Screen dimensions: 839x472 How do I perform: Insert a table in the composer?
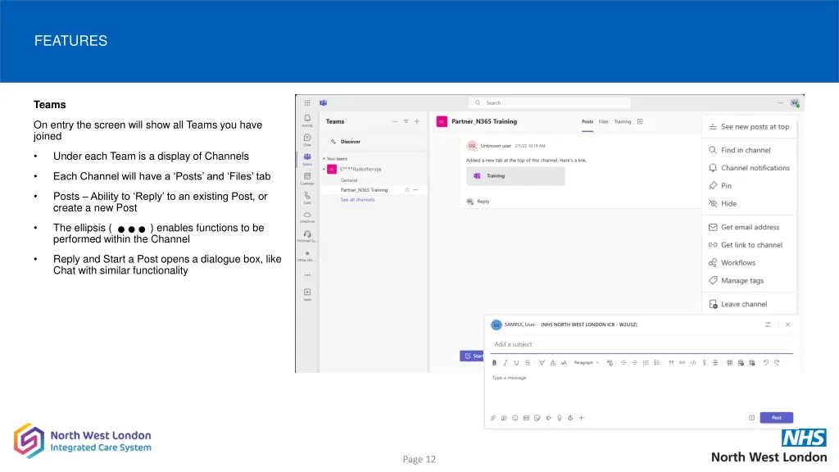click(x=729, y=363)
